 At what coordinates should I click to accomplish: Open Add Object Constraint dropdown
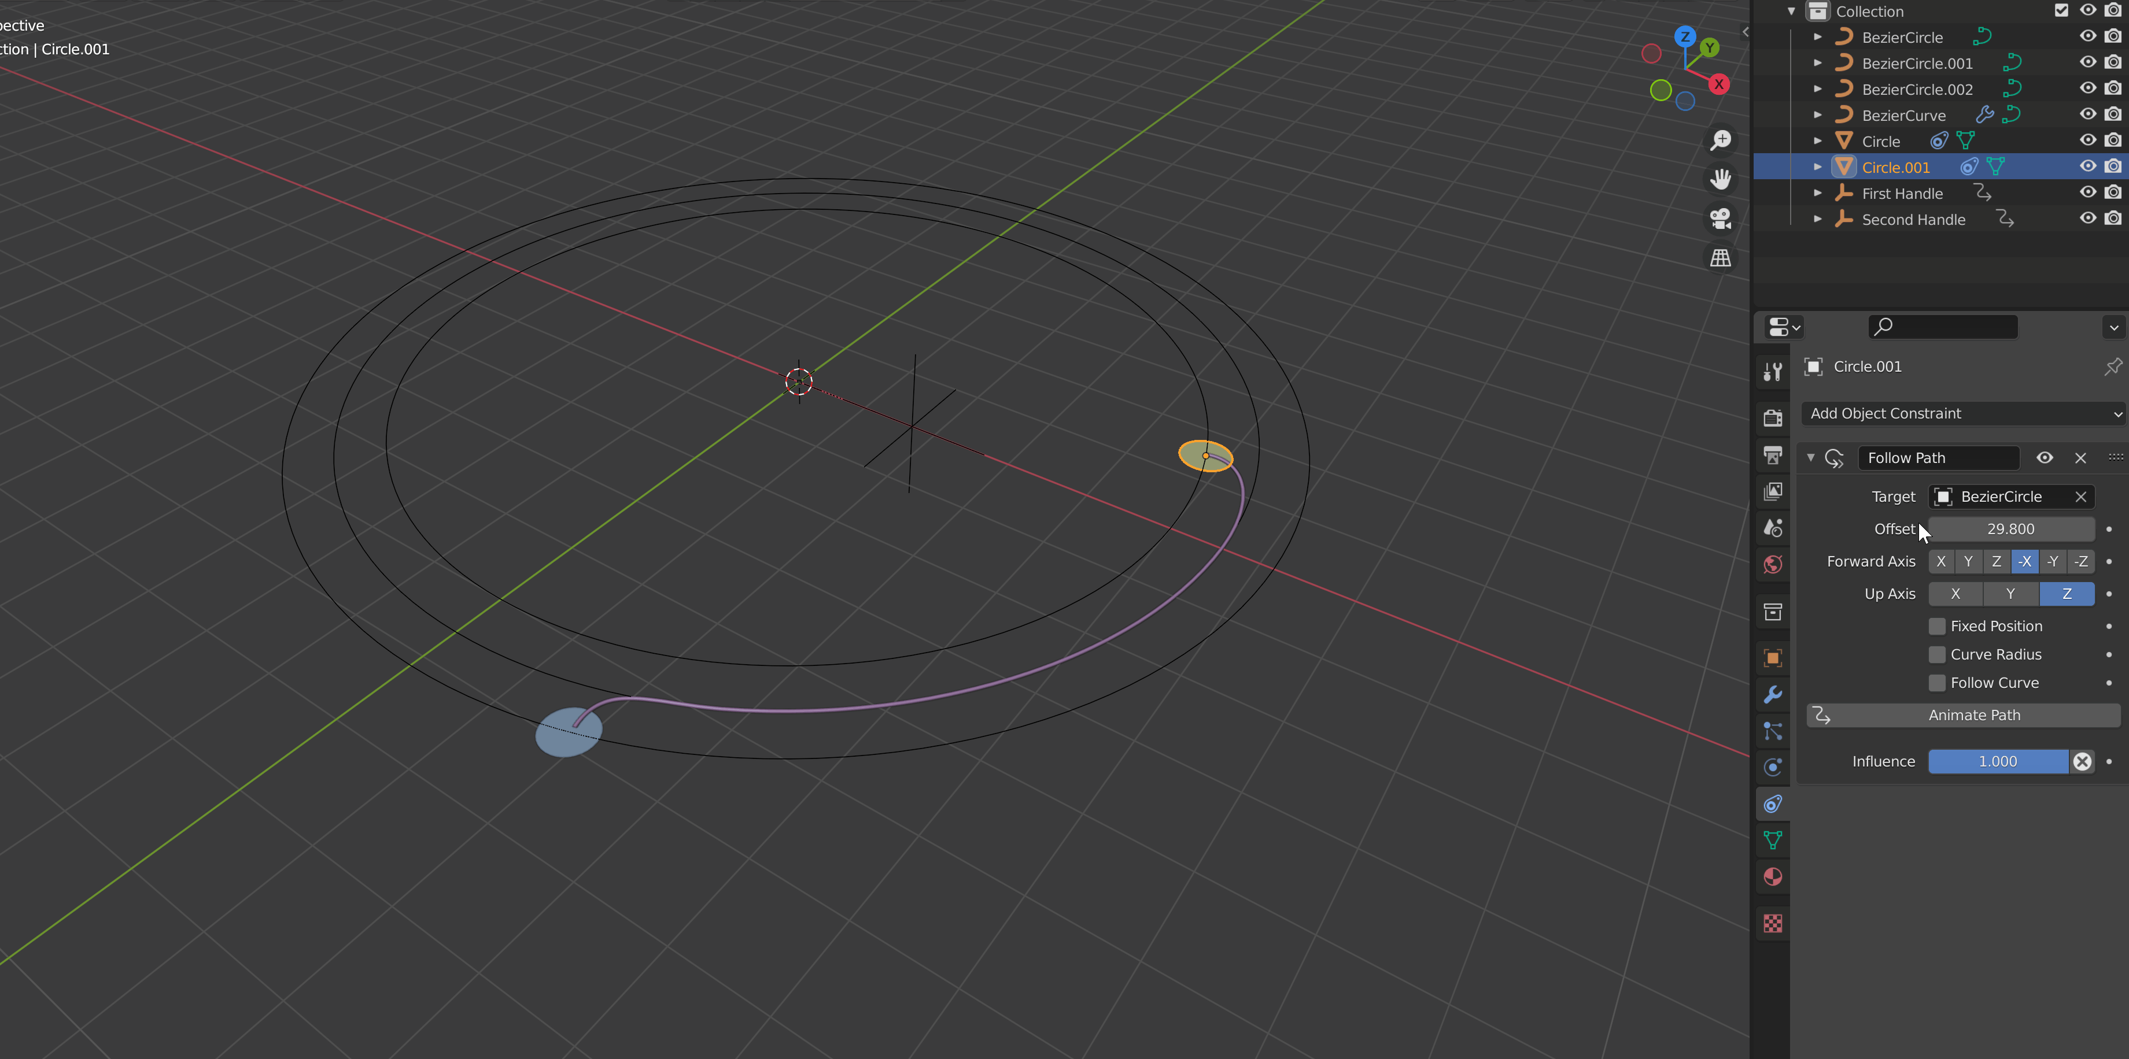[x=1963, y=413]
